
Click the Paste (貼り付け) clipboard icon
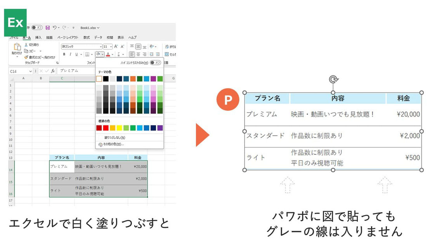(17, 47)
